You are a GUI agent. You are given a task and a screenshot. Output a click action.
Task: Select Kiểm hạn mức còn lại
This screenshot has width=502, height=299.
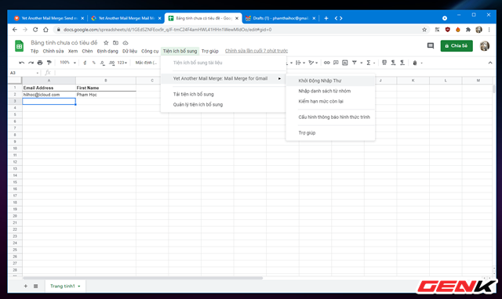click(x=330, y=101)
